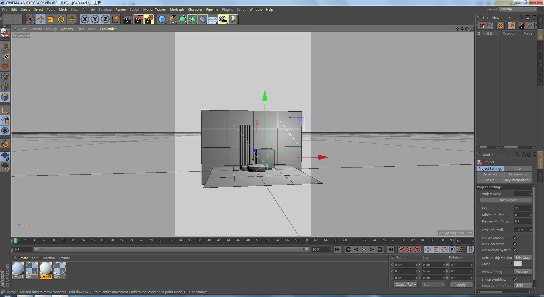This screenshot has width=544, height=297.
Task: Expand Input Color Profile disclosure arrow
Action: pyautogui.click(x=479, y=286)
